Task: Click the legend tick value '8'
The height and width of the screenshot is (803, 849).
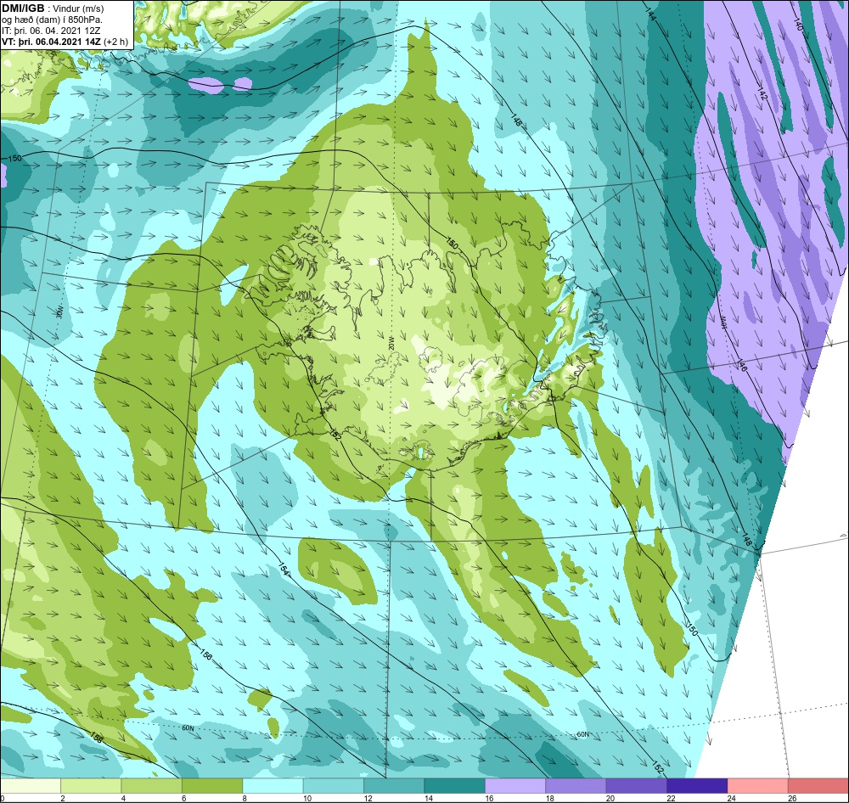Action: coord(245,798)
